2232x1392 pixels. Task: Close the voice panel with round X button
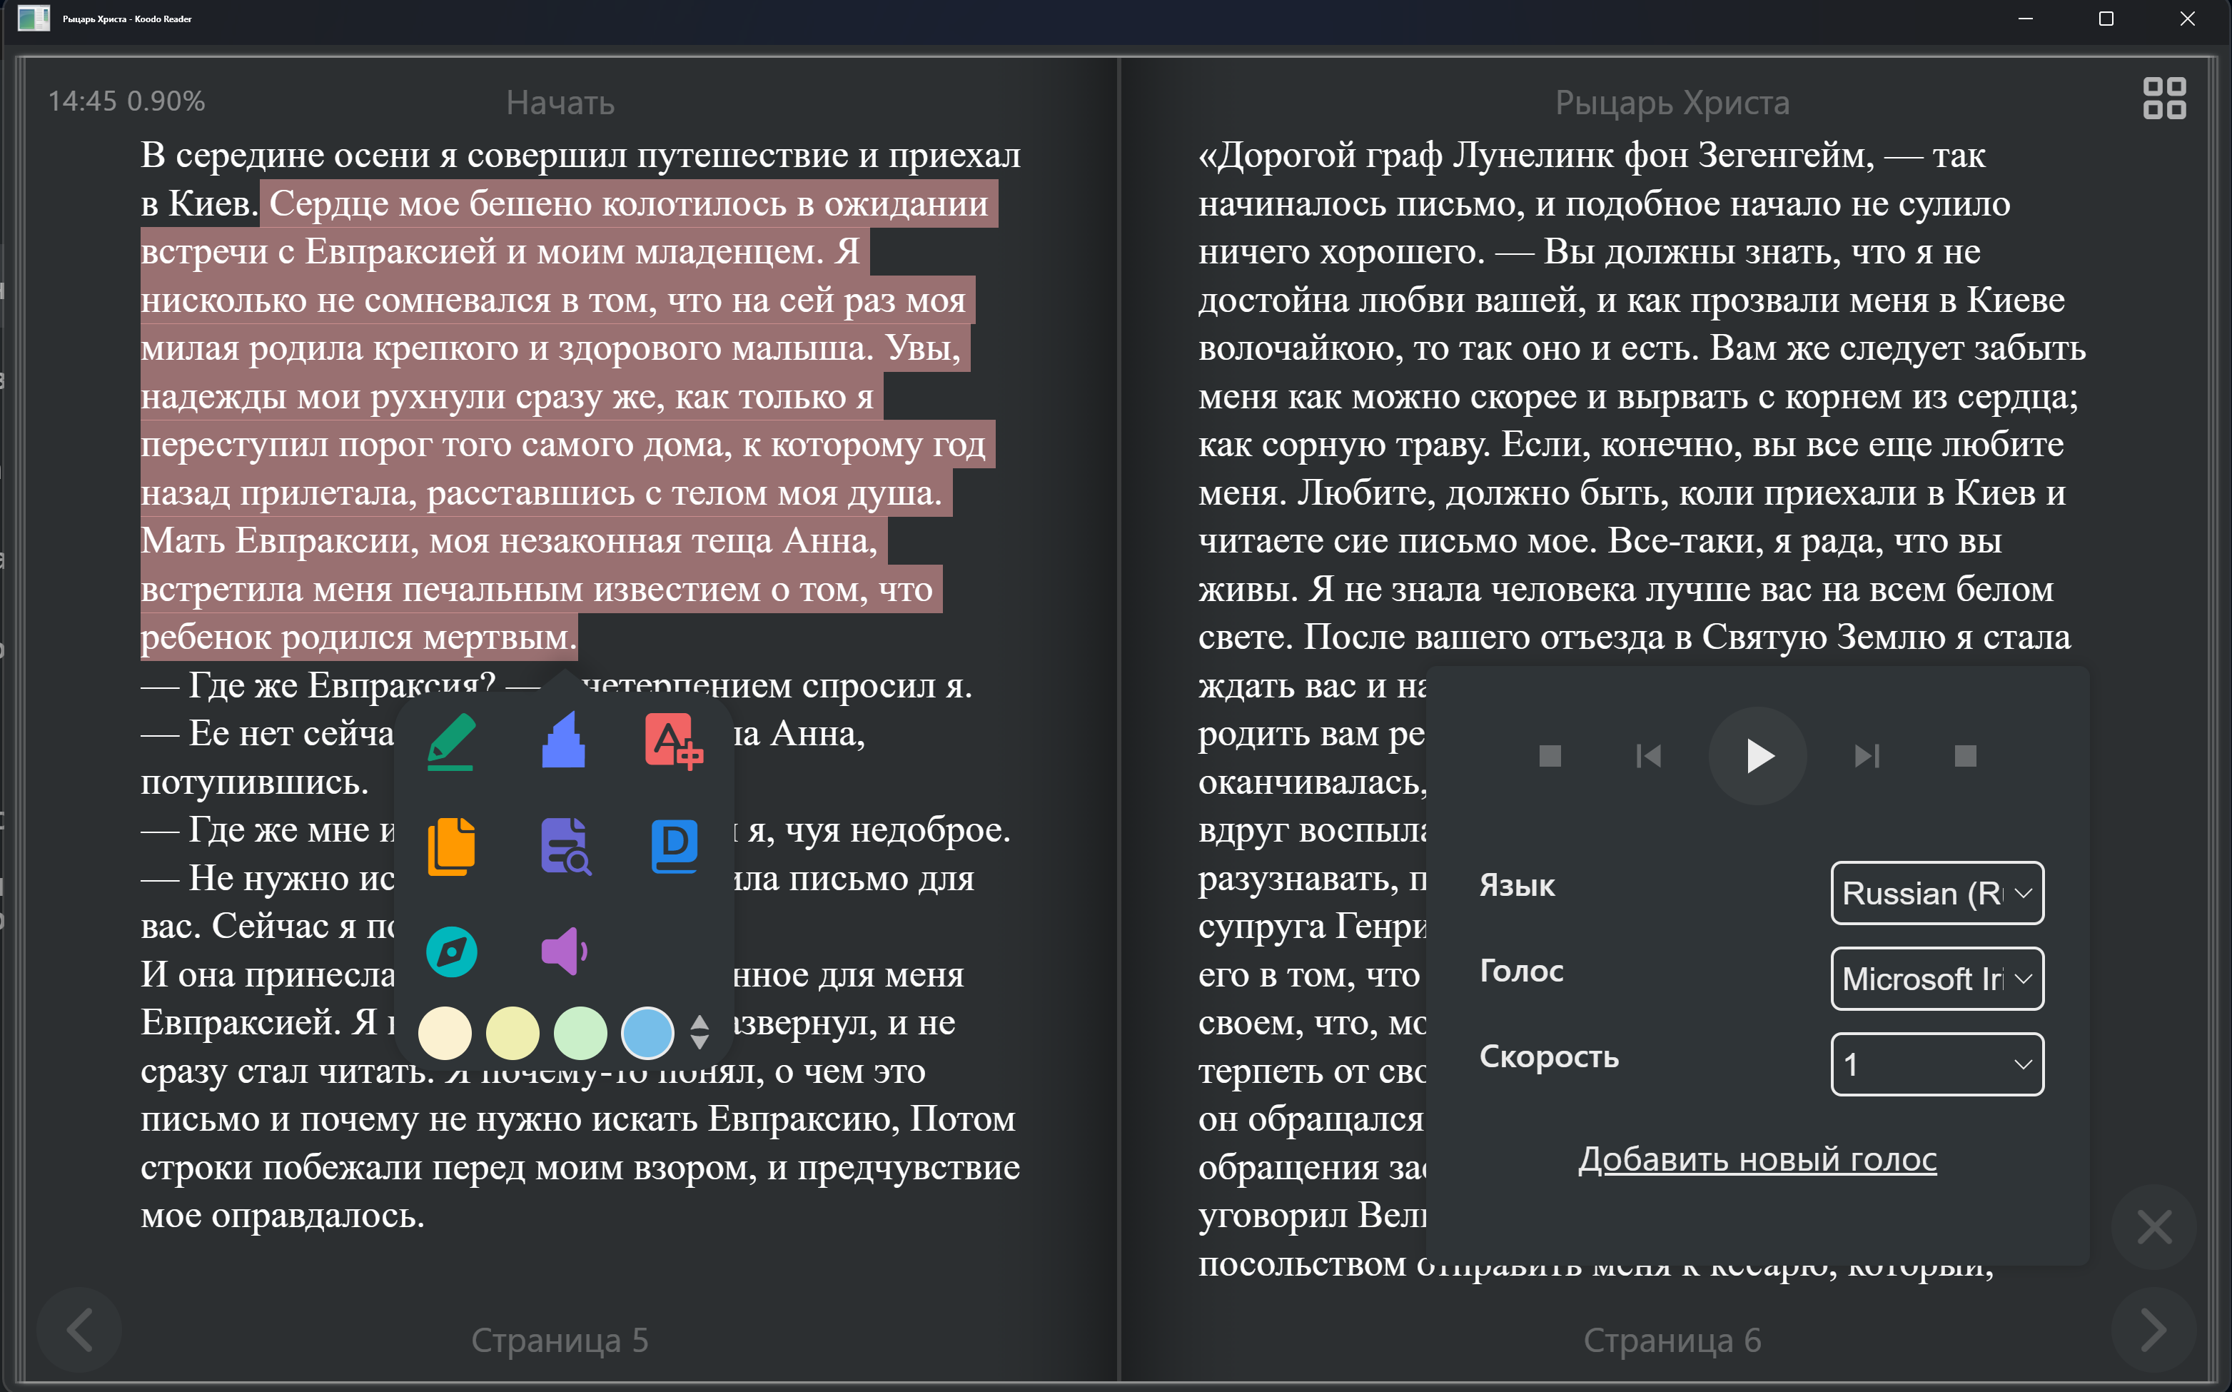coord(2153,1227)
